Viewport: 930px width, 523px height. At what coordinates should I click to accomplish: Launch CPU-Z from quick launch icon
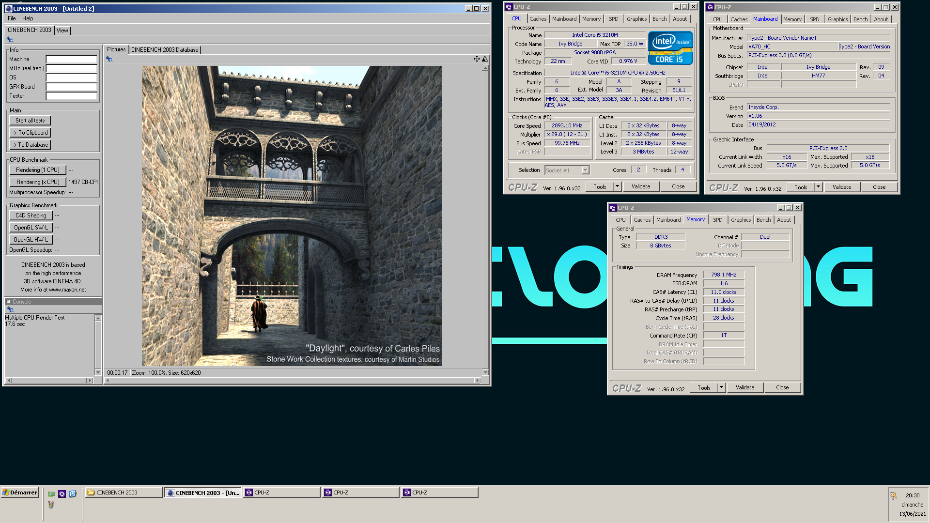(62, 494)
